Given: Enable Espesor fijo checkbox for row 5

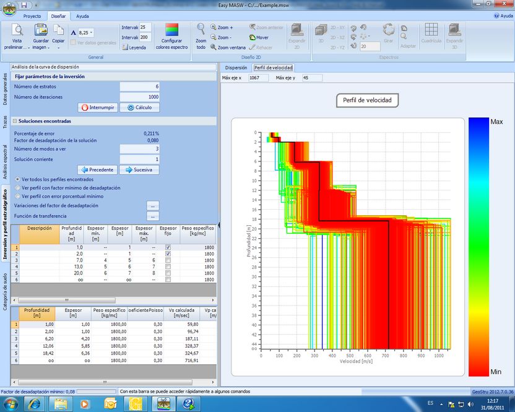Looking at the screenshot, I should coord(168,273).
